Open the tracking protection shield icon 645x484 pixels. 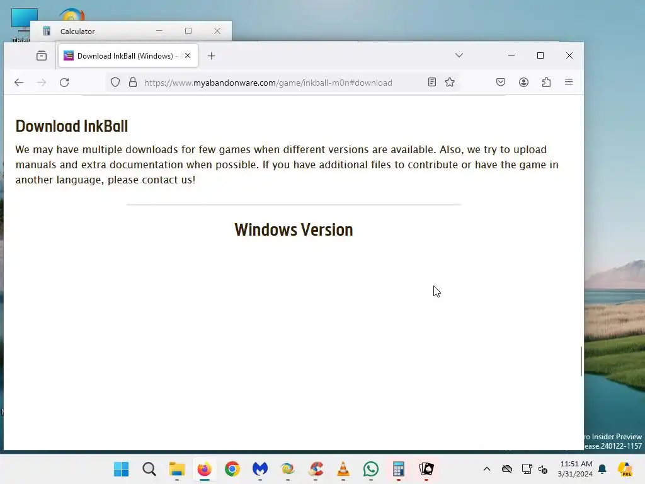[115, 83]
